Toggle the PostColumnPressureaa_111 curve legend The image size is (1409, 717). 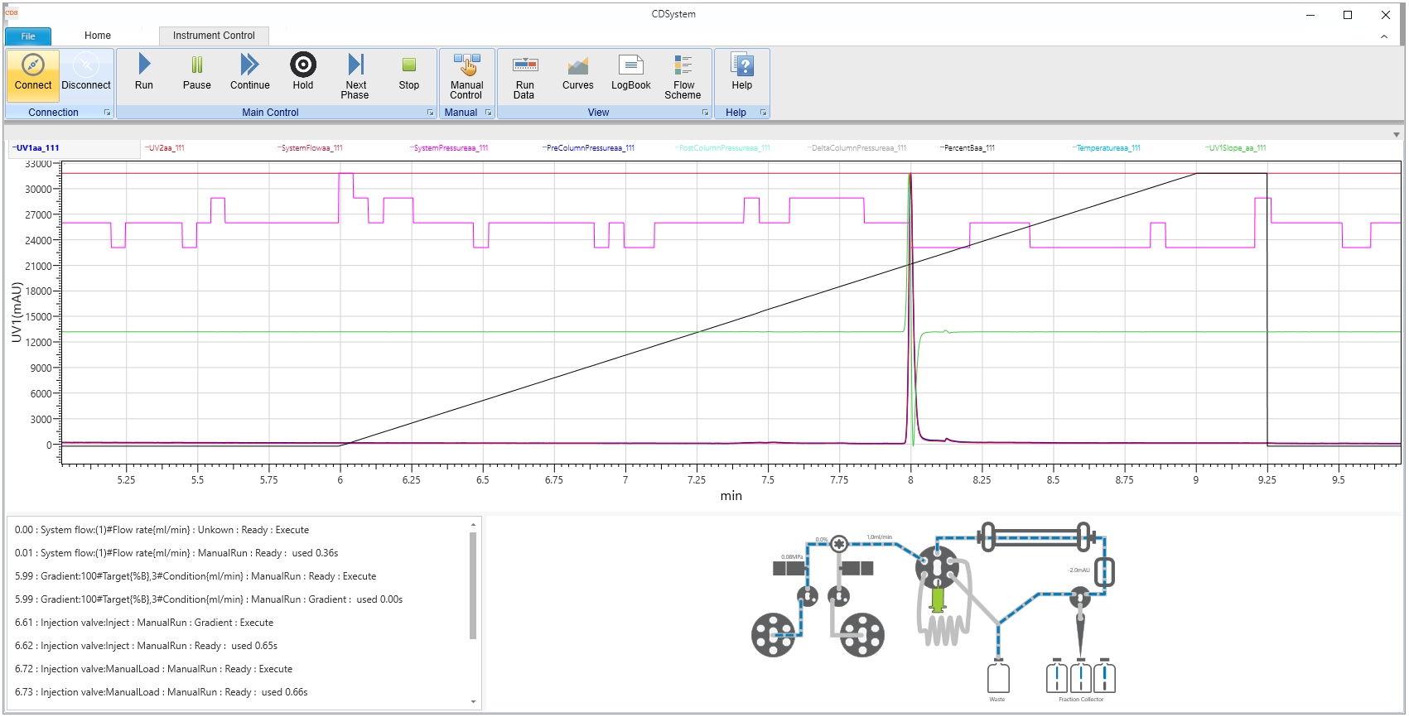pyautogui.click(x=723, y=148)
